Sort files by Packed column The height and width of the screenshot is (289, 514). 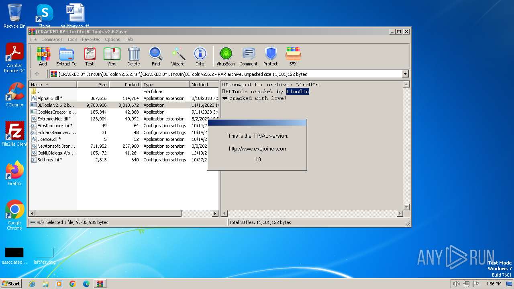tap(125, 85)
